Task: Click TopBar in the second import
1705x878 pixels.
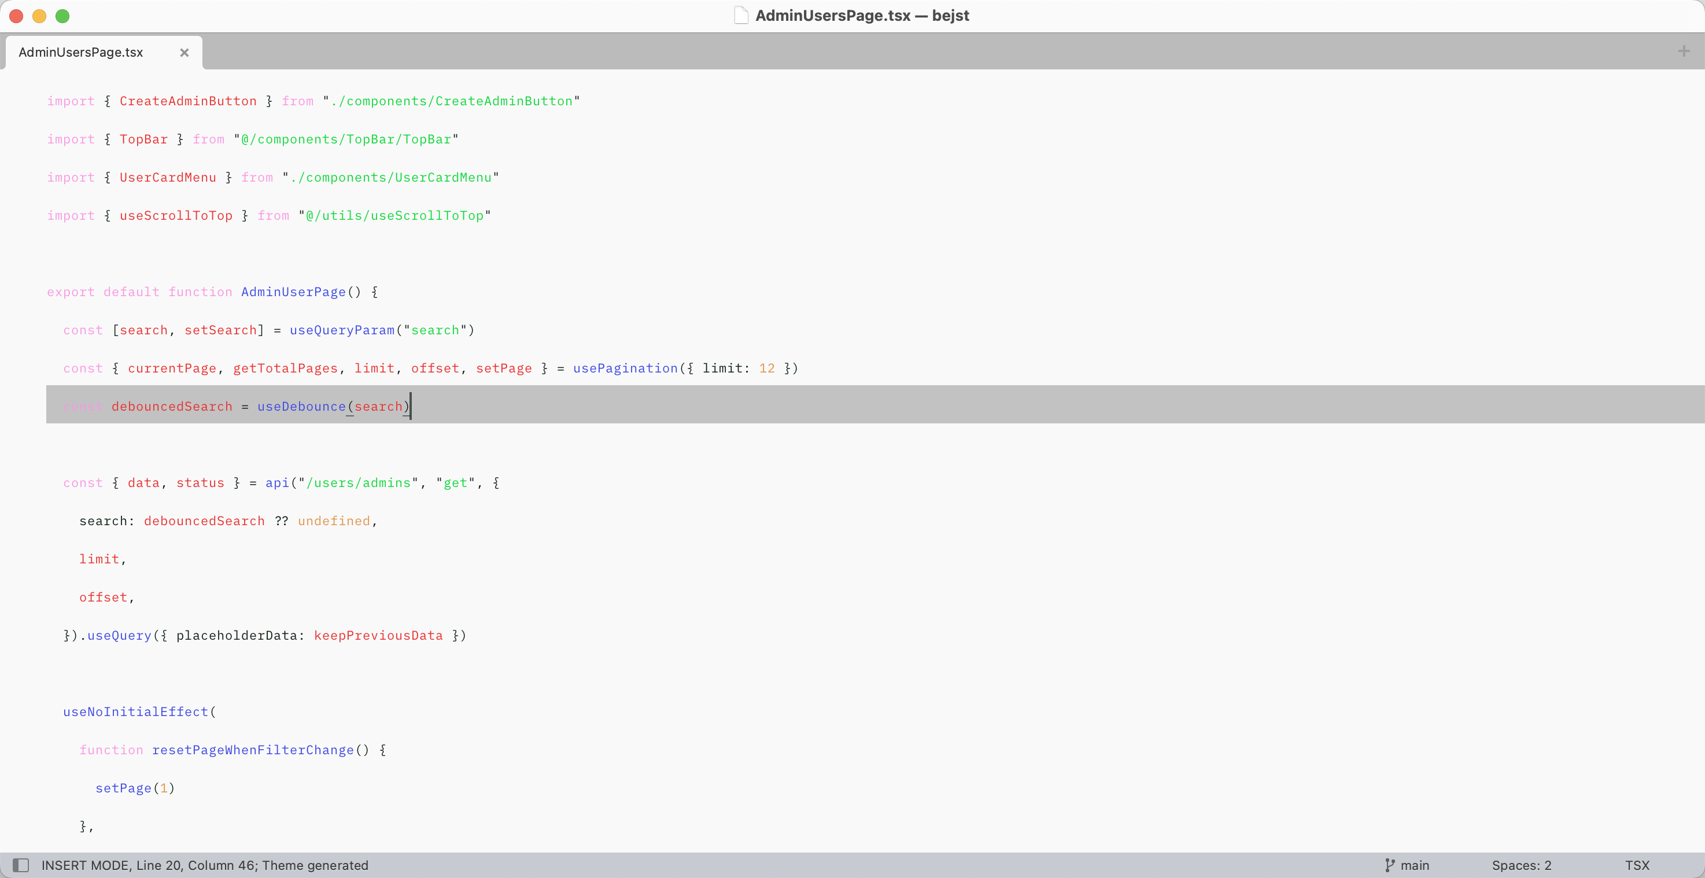Action: (x=143, y=139)
